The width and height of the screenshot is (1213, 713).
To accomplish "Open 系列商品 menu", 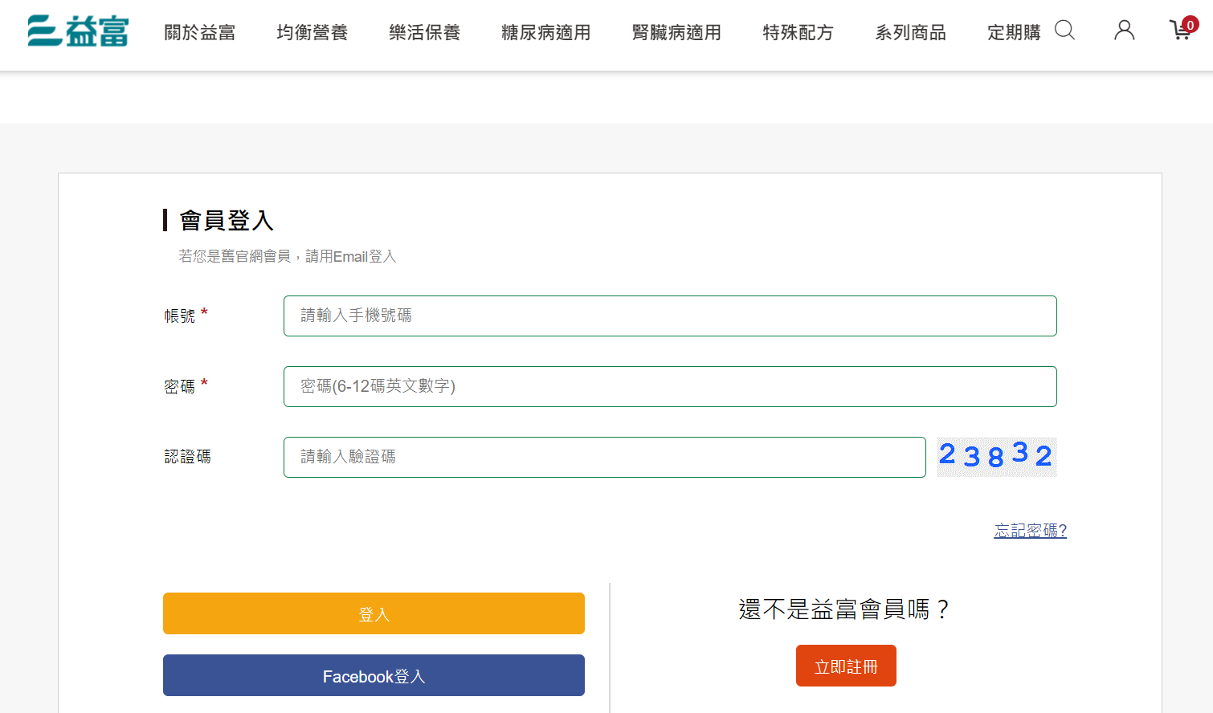I will [x=910, y=33].
